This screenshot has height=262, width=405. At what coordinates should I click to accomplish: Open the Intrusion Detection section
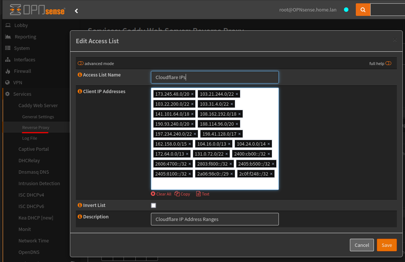(x=39, y=183)
